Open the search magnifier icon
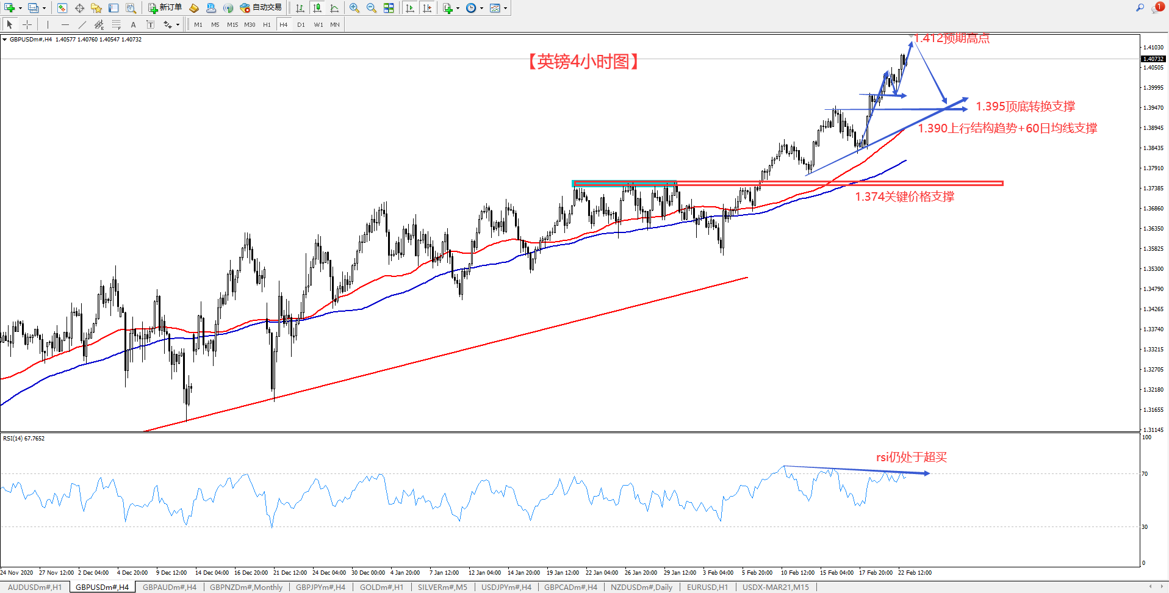1169x593 pixels. (1140, 8)
